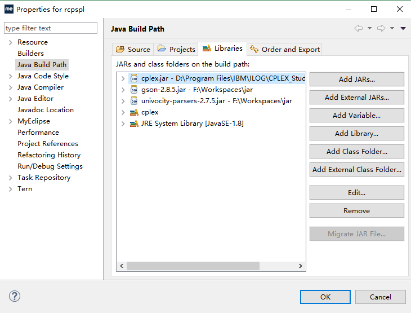The image size is (411, 313).
Task: Open the view menu dropdown triangle
Action: (x=403, y=29)
